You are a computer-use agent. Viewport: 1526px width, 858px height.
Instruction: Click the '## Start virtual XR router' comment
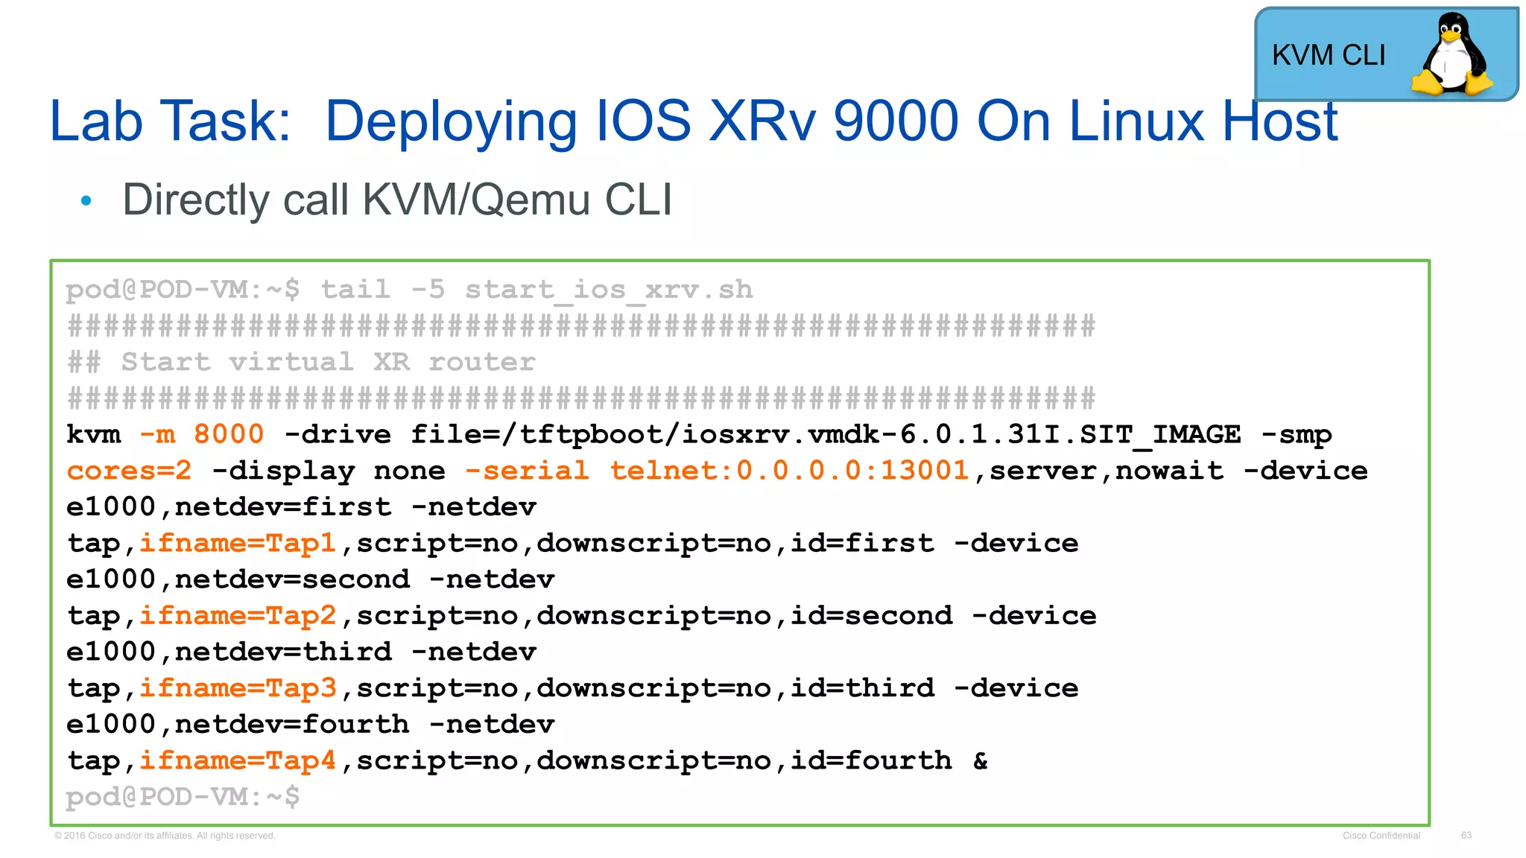(x=301, y=362)
